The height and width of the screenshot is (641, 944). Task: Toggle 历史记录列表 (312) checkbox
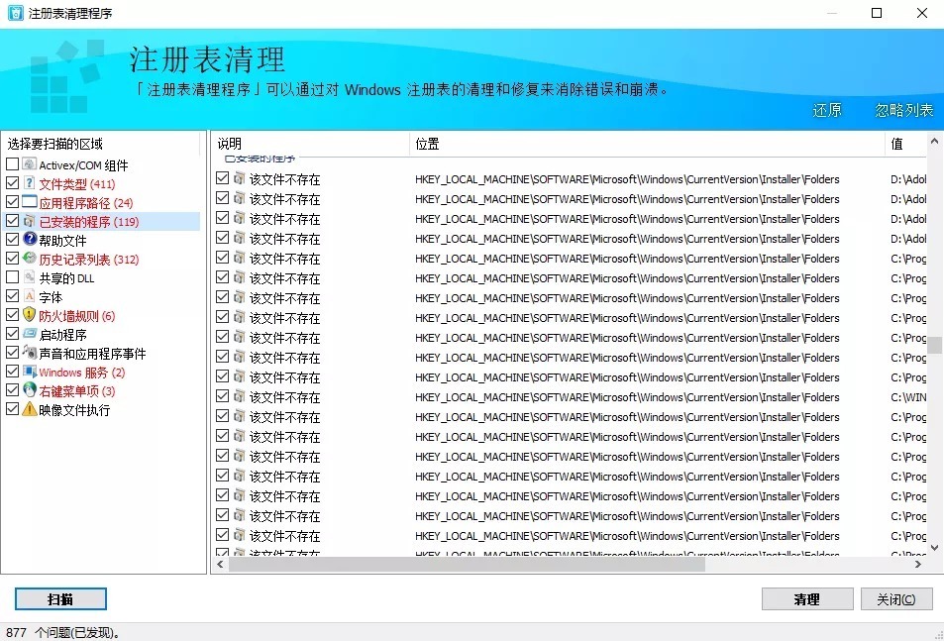[12, 259]
